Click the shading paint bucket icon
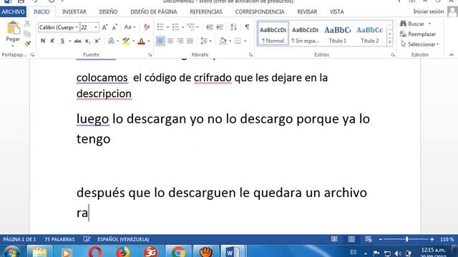Viewport: 458px width, 257px height. tap(223, 41)
